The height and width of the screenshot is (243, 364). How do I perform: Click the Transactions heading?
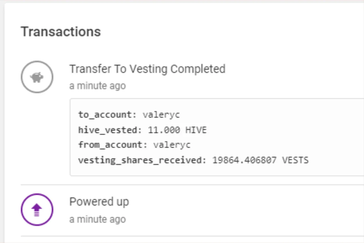coord(61,31)
